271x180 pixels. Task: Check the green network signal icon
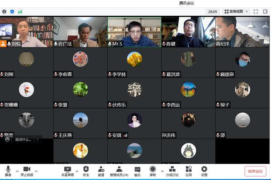(x=20, y=12)
